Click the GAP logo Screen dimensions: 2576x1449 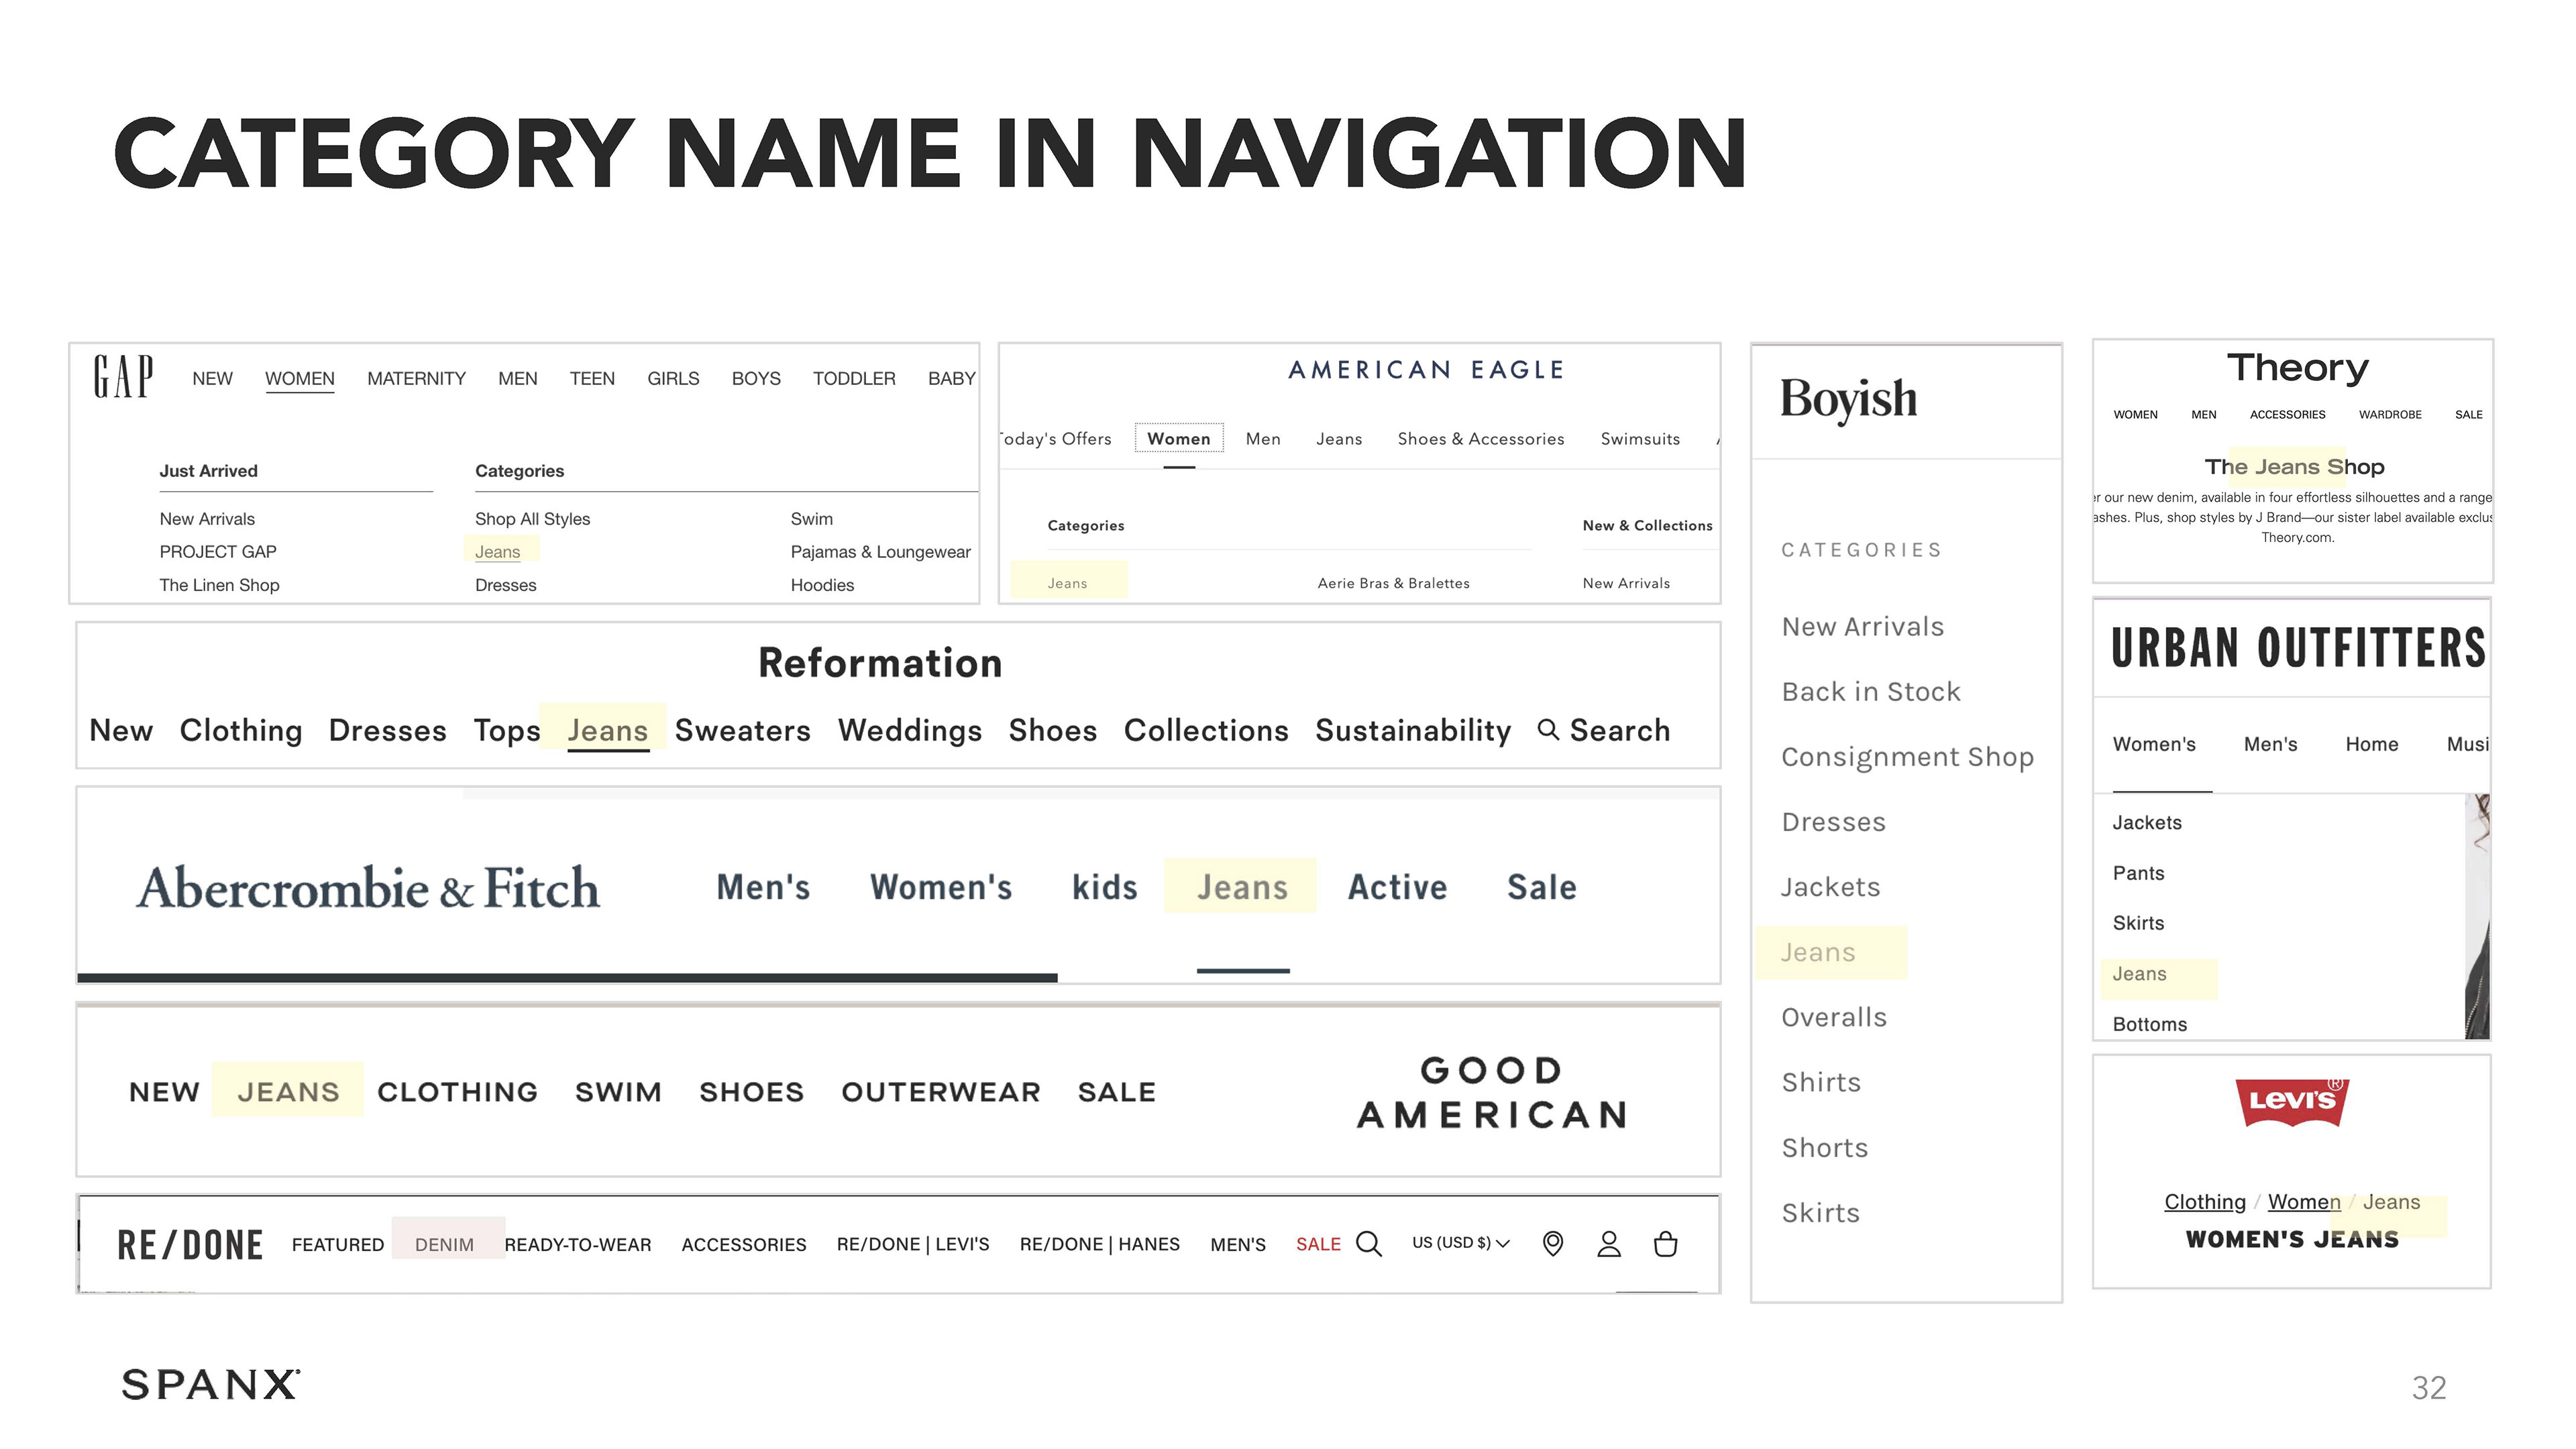tap(124, 377)
